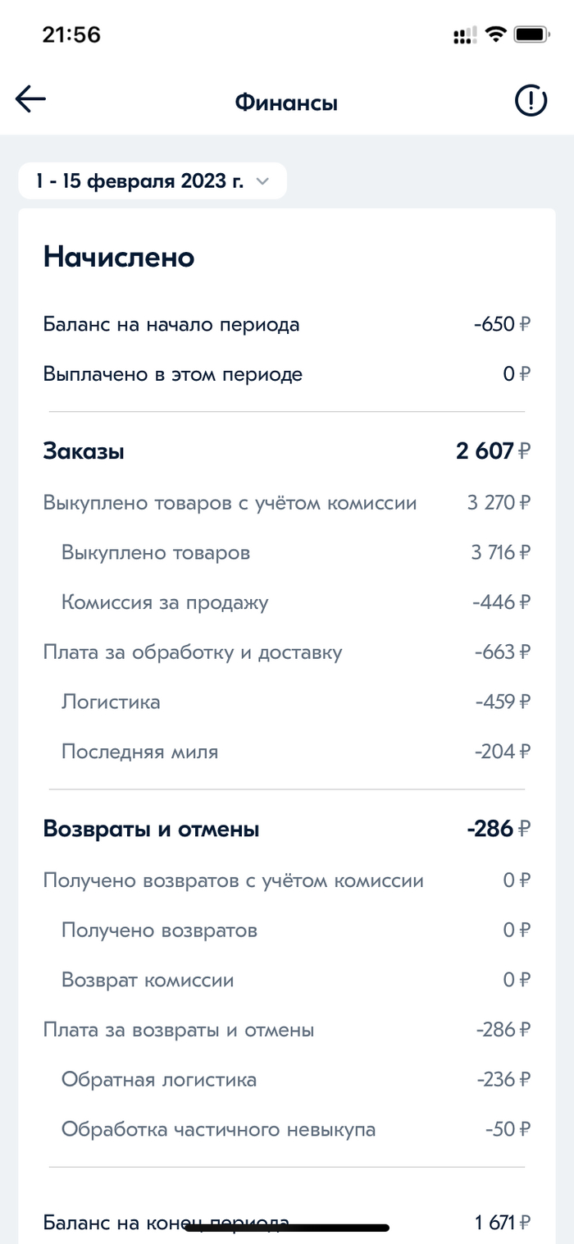Tap the Последняя миля row
The width and height of the screenshot is (574, 1244).
click(140, 751)
